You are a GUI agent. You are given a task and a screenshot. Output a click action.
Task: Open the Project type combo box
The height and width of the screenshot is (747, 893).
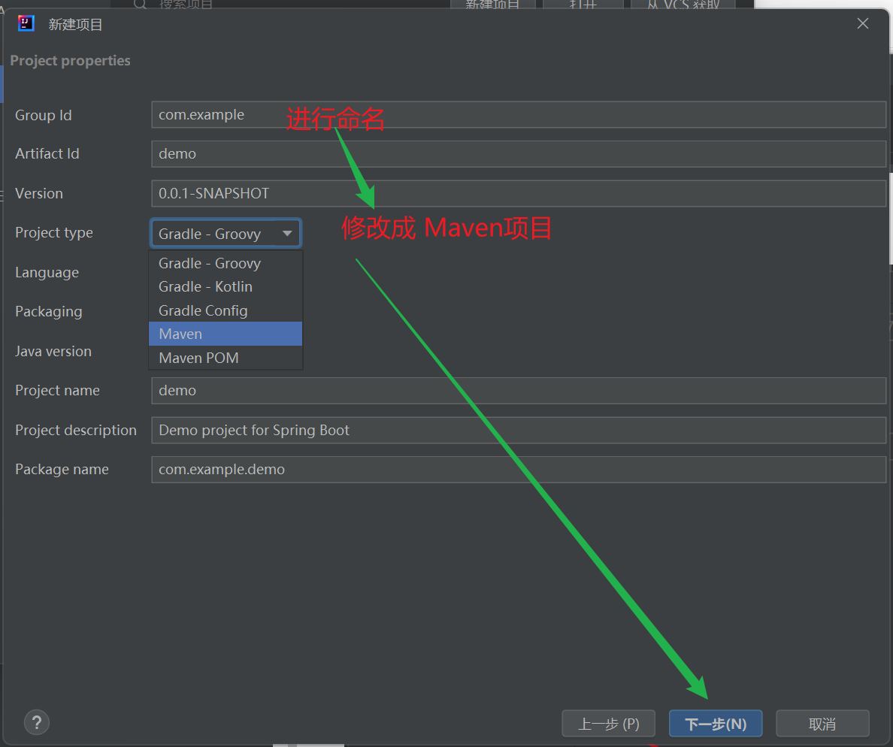pos(226,234)
